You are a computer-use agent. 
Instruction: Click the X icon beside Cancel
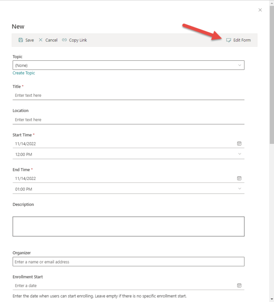pos(41,40)
